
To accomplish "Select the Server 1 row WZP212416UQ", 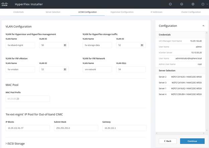I will [x=180, y=88].
